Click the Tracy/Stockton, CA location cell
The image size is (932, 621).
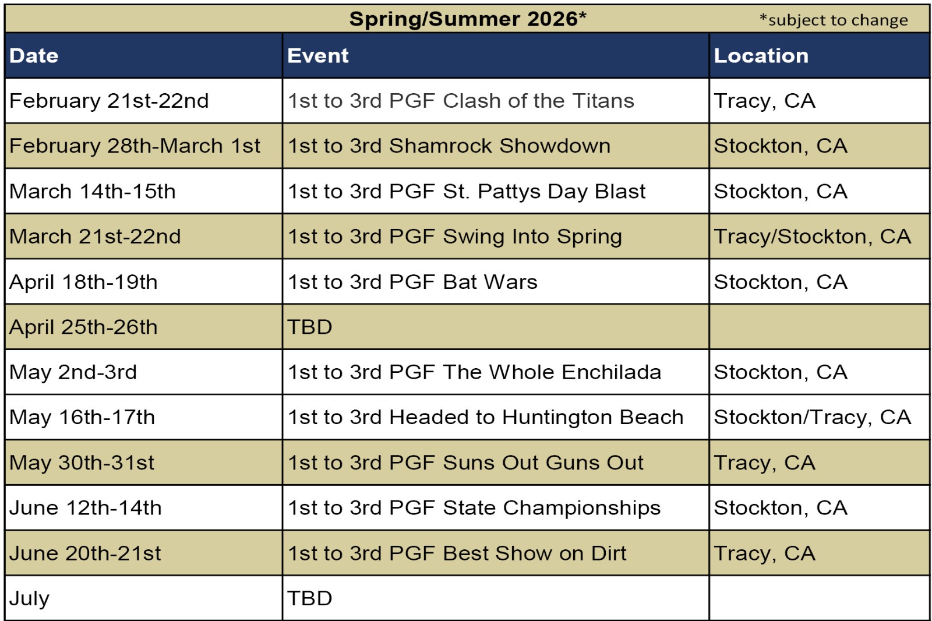[812, 237]
